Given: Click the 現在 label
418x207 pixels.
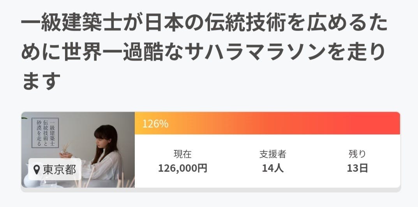Looking at the screenshot, I should pos(183,154).
